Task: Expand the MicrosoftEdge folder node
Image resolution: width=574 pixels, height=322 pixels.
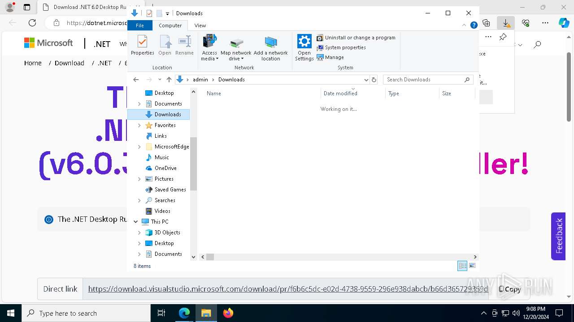Action: coord(139,147)
